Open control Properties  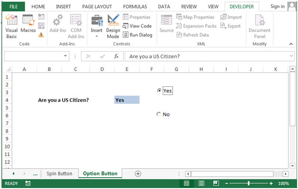[137, 17]
